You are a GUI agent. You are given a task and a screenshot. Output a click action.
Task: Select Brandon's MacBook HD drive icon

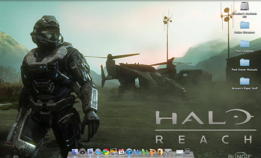point(244,6)
